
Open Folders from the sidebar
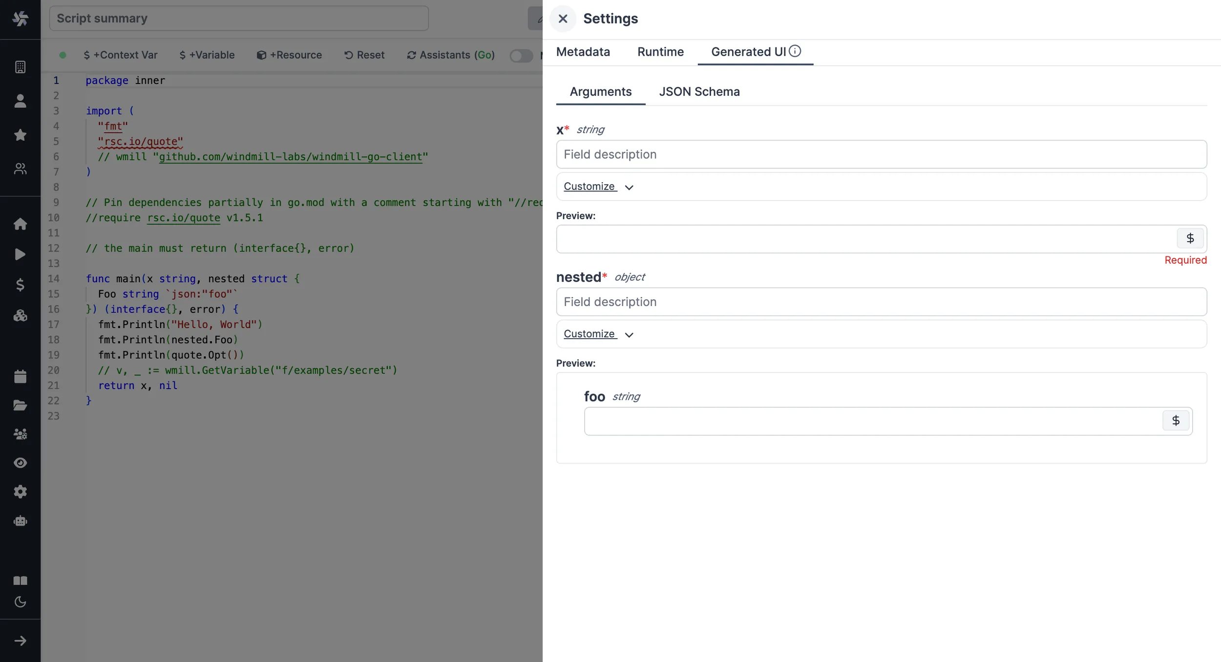20,405
